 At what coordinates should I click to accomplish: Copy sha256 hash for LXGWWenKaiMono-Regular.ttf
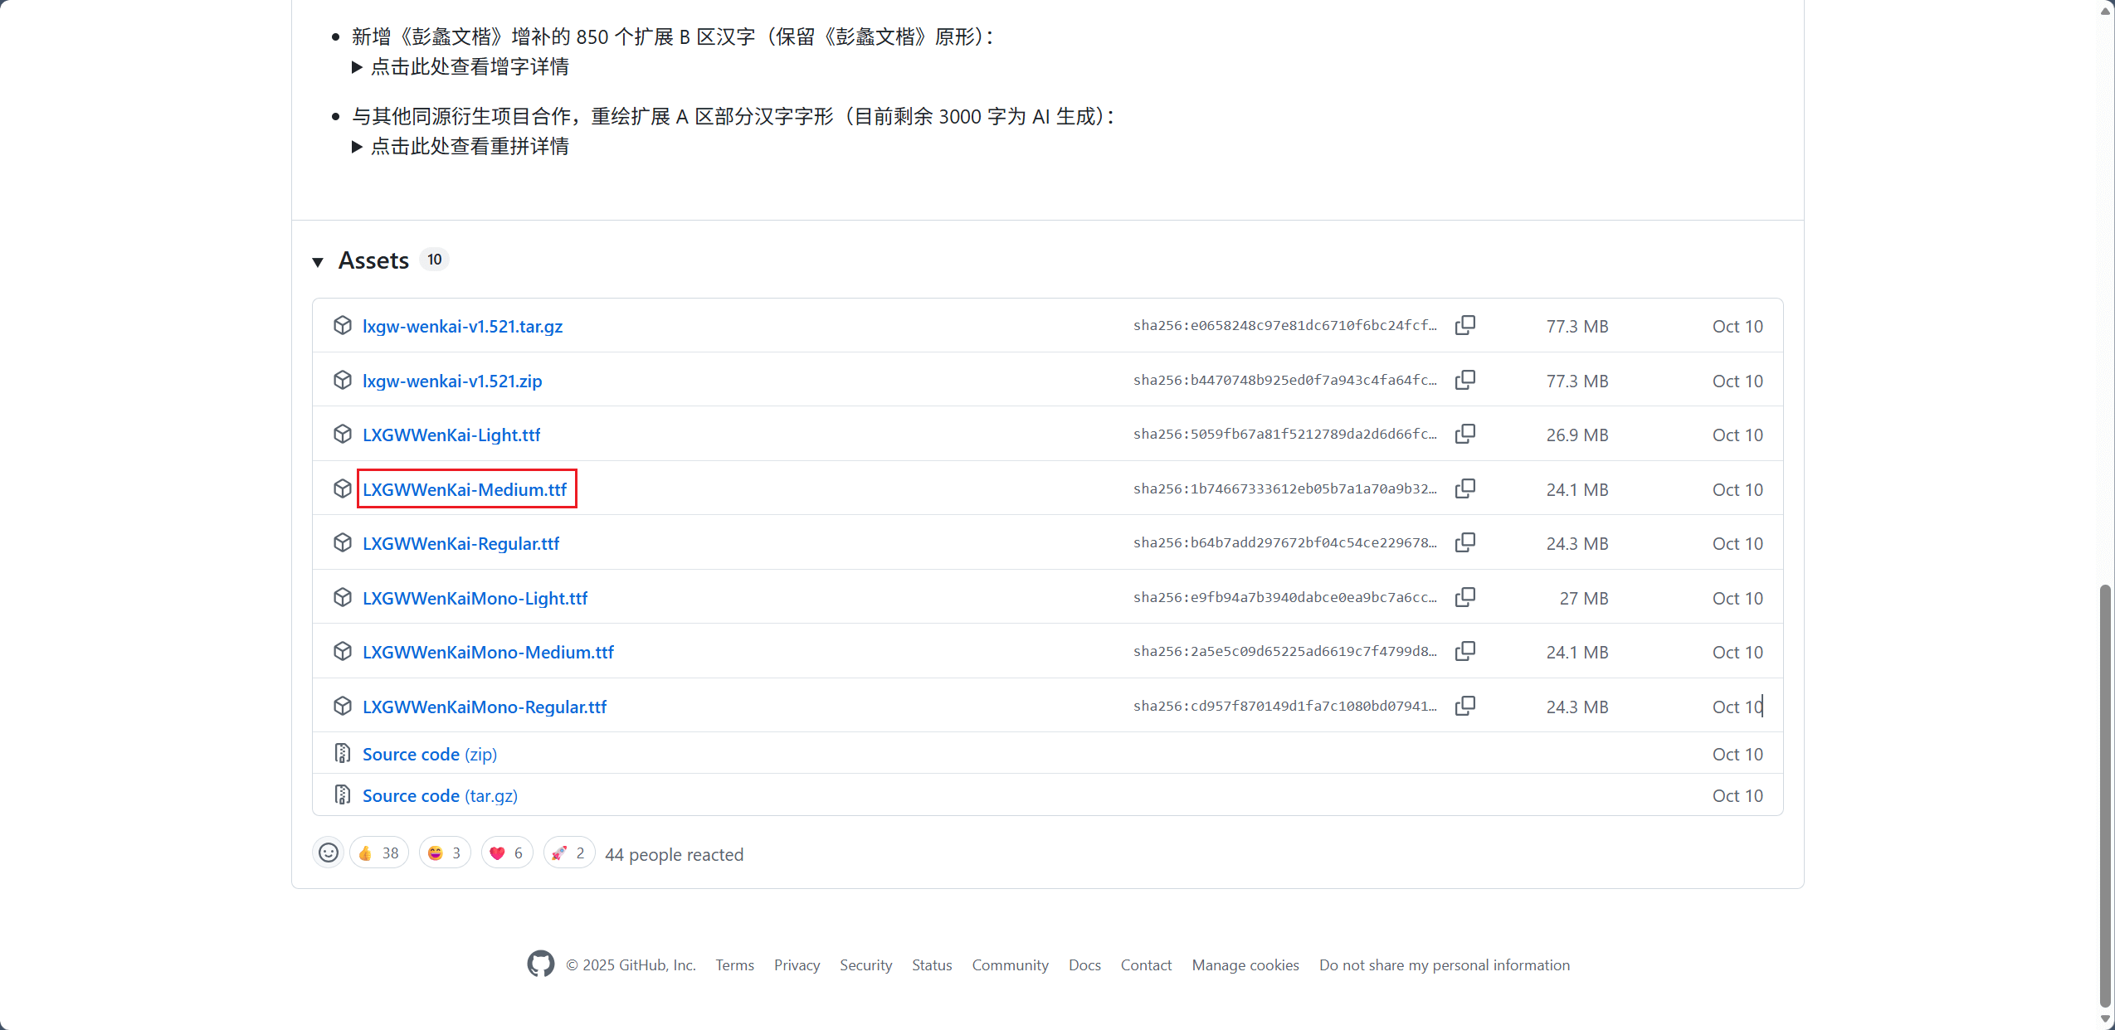click(1464, 706)
